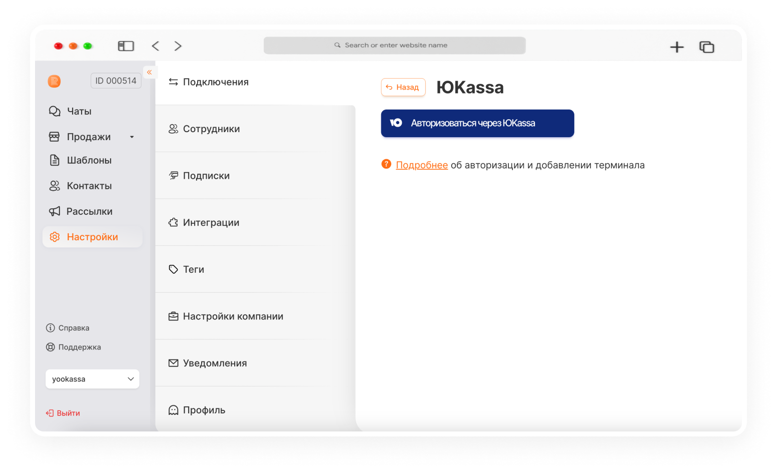777x472 pixels.
Task: Collapse the left sidebar with double chevron
Action: 149,73
